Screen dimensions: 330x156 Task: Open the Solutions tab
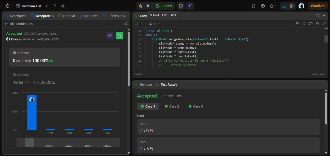[x=89, y=16]
